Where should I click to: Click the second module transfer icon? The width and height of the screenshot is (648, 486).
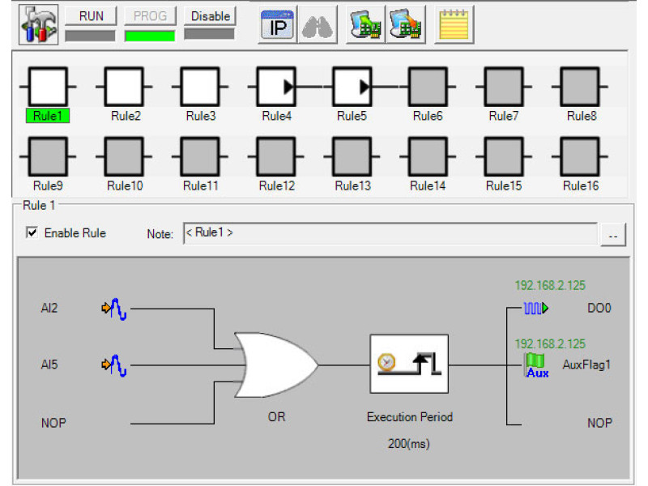click(x=405, y=25)
